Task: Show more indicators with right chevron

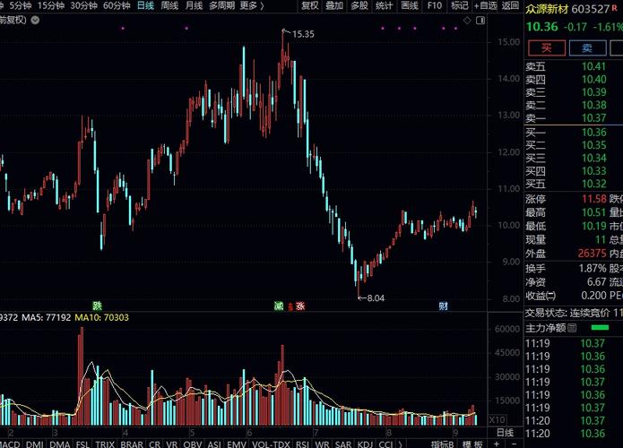Action: point(400,444)
